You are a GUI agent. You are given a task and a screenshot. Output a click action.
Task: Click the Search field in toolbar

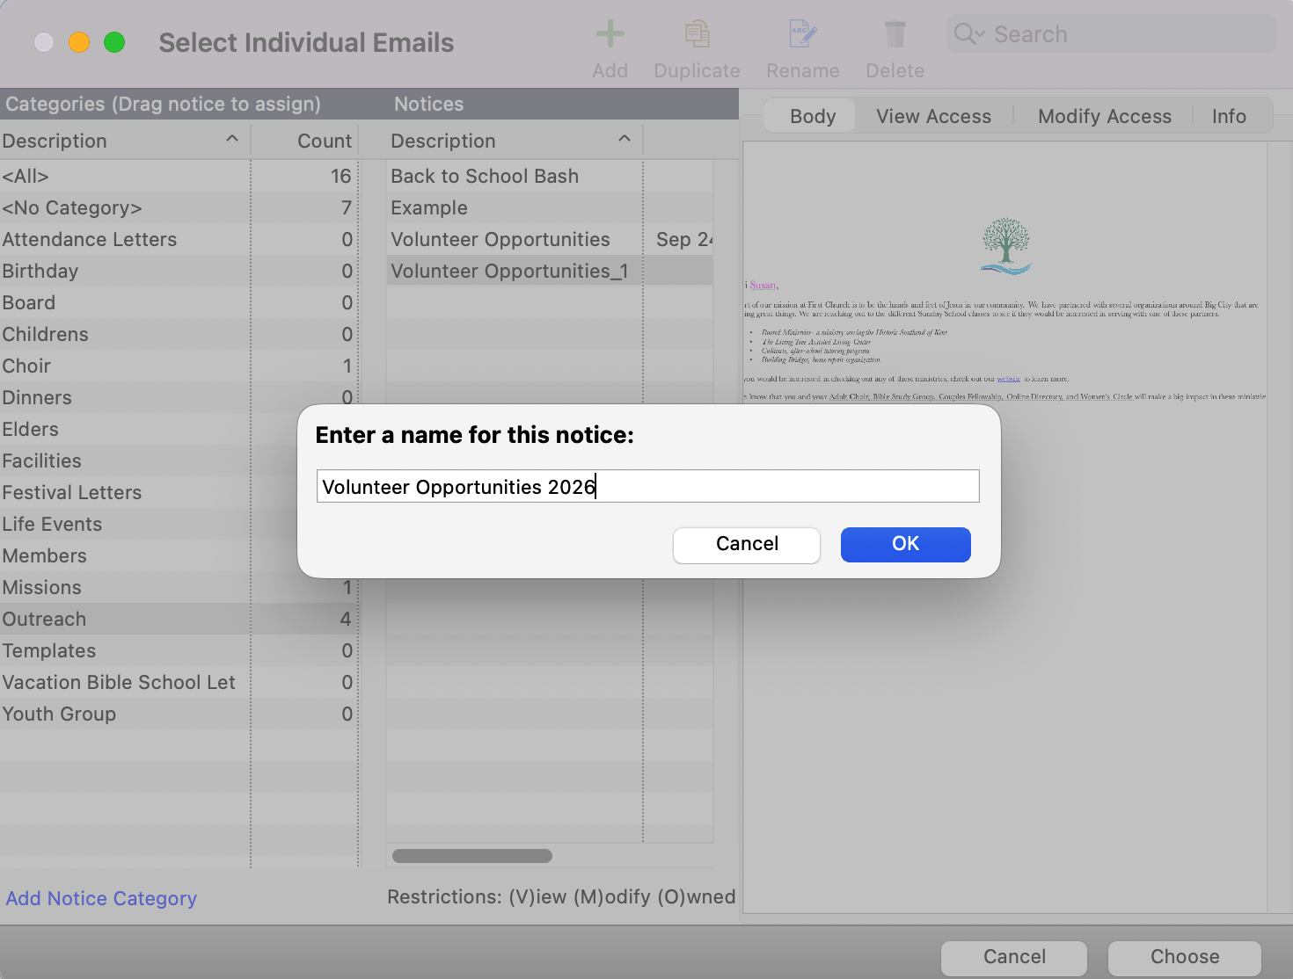tap(1111, 34)
